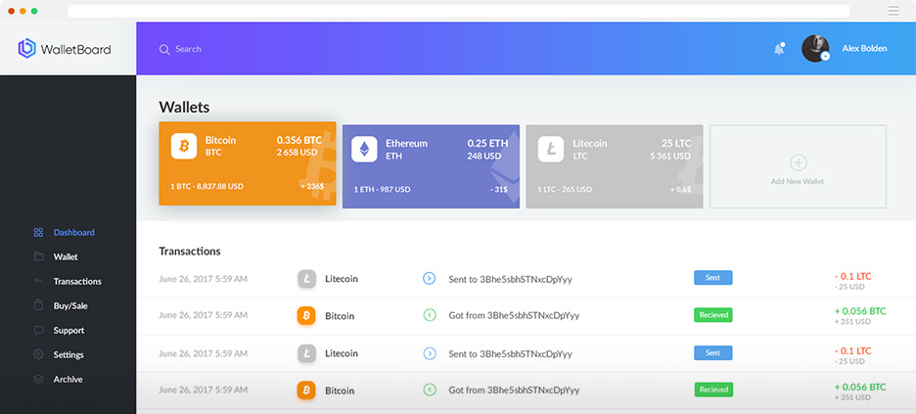
Task: Open the browser hamburger menu
Action: pos(893,11)
